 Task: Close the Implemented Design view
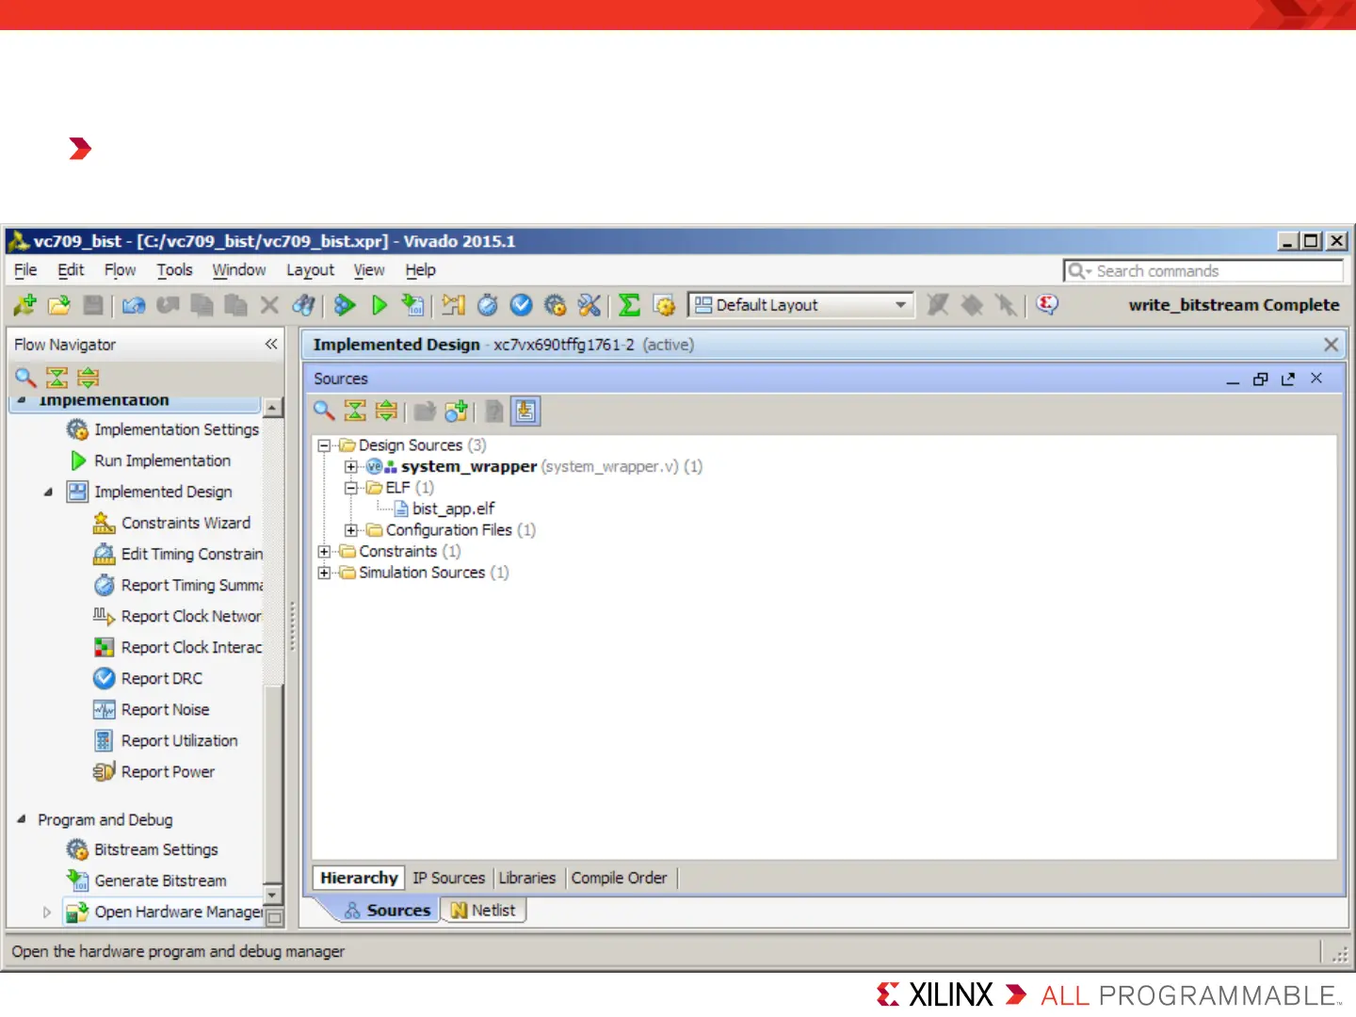coord(1331,345)
